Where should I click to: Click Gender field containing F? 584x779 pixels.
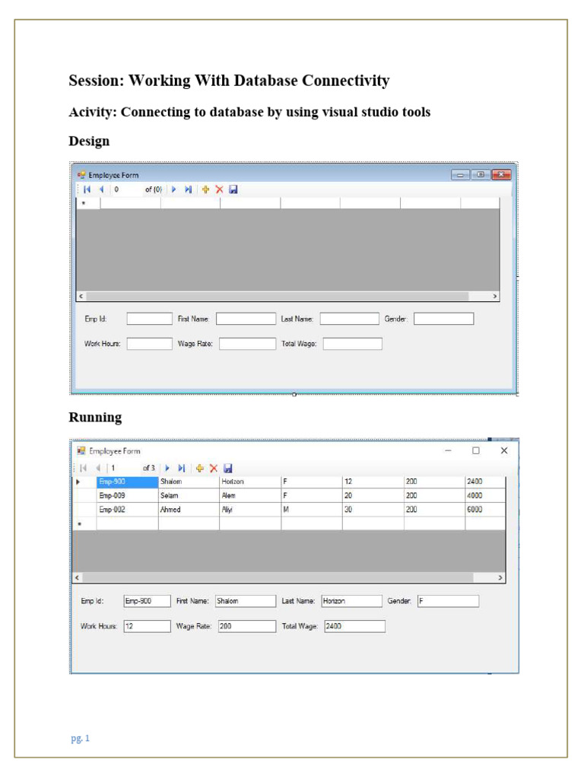pyautogui.click(x=448, y=601)
